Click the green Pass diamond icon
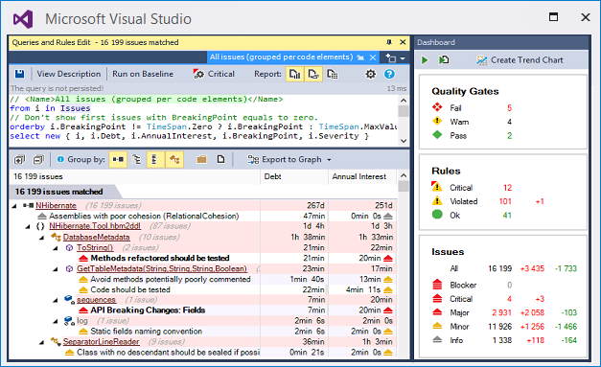601x367 pixels. pos(437,135)
